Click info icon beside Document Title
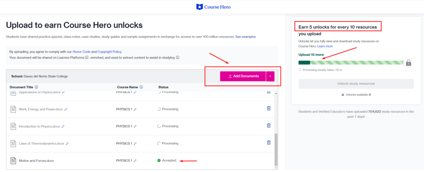The height and width of the screenshot is (172, 424). tap(36, 87)
